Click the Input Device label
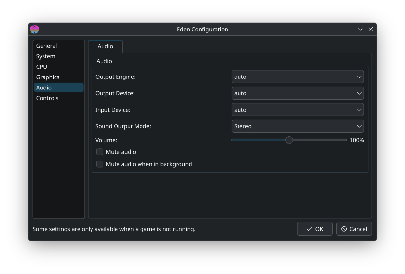 pyautogui.click(x=113, y=110)
